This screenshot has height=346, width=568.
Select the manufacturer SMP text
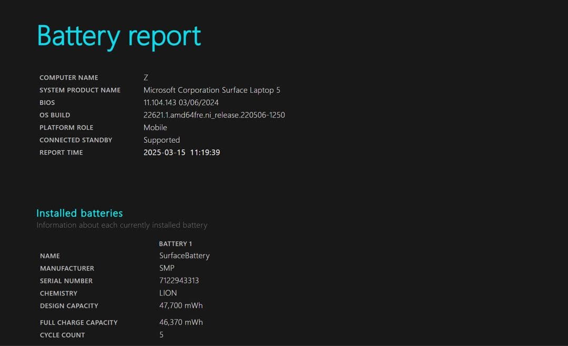(x=166, y=268)
